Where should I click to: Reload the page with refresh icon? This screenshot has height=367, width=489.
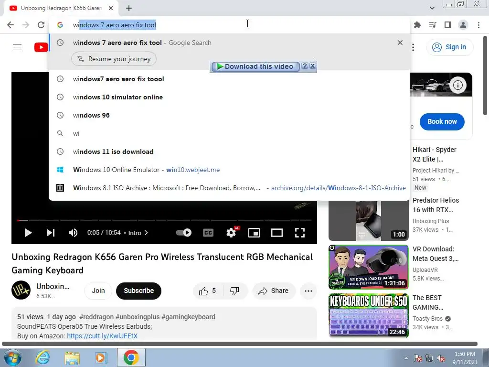41,25
